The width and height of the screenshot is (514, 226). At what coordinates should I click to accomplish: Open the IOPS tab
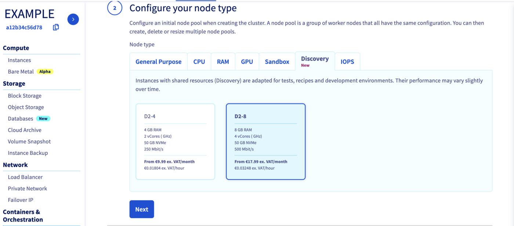pyautogui.click(x=347, y=62)
